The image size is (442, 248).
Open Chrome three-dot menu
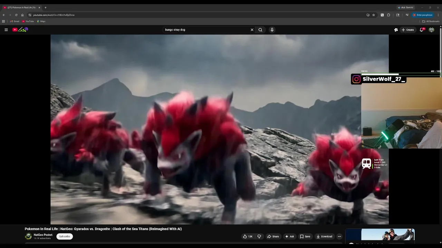(x=438, y=15)
